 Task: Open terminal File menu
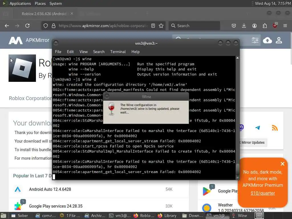coord(58,52)
